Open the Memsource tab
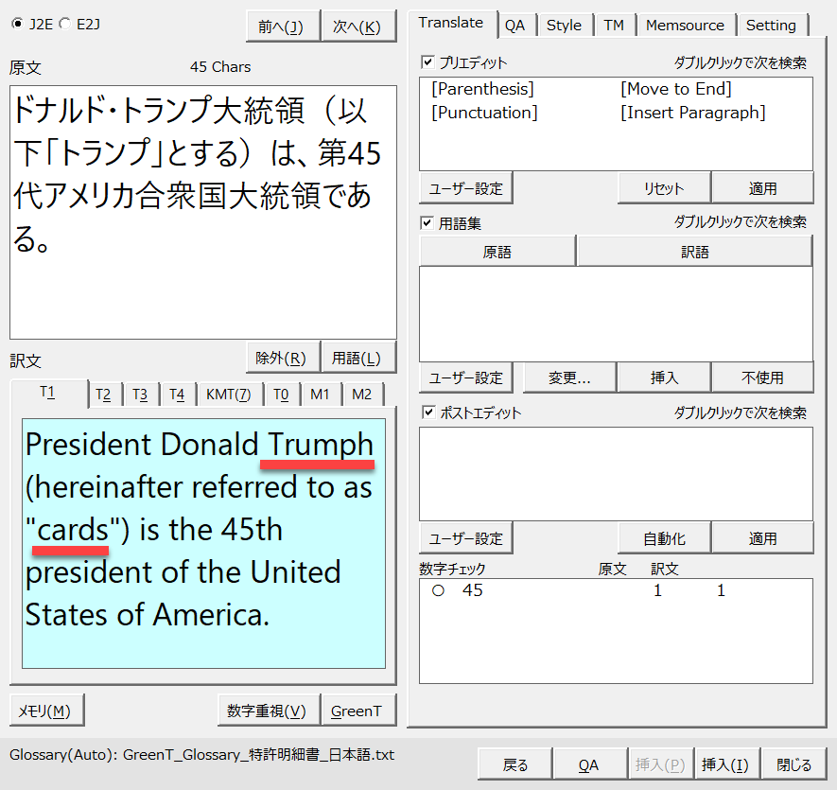This screenshot has height=790, width=837. pos(685,26)
